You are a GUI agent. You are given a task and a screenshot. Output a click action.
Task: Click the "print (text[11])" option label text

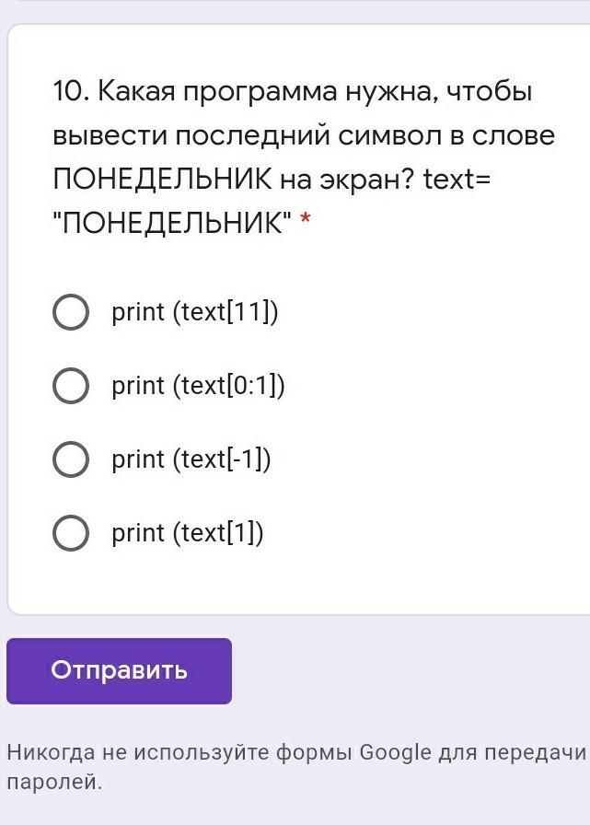point(194,312)
